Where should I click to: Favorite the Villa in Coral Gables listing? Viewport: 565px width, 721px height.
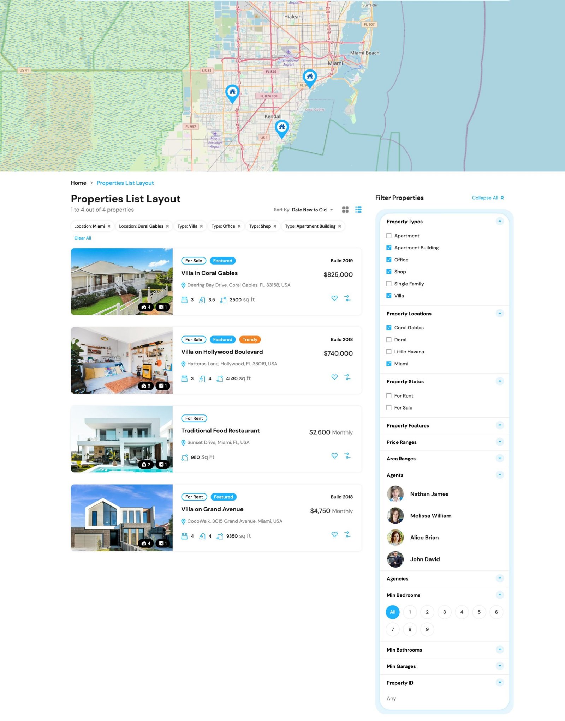point(334,298)
